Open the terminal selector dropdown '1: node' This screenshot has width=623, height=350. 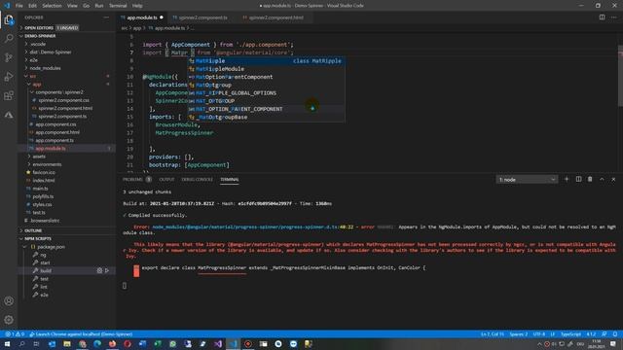click(527, 180)
